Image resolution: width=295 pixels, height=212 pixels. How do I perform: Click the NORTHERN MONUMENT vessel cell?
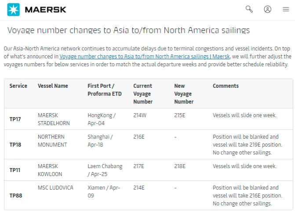coord(52,140)
